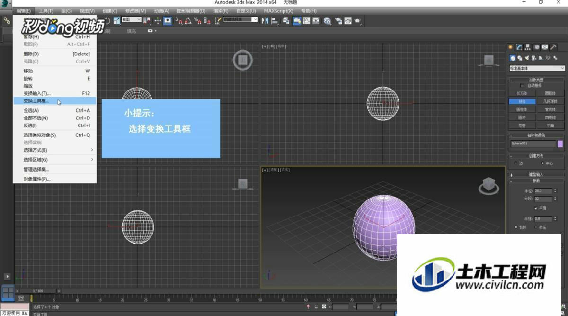Switch to the Create panel tab
The width and height of the screenshot is (568, 316).
tap(511, 47)
